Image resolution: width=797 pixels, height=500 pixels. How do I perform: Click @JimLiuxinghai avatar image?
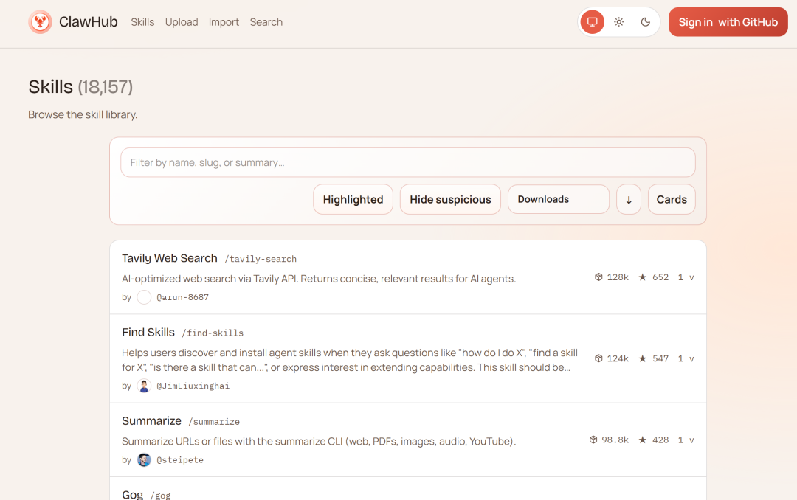coord(144,386)
